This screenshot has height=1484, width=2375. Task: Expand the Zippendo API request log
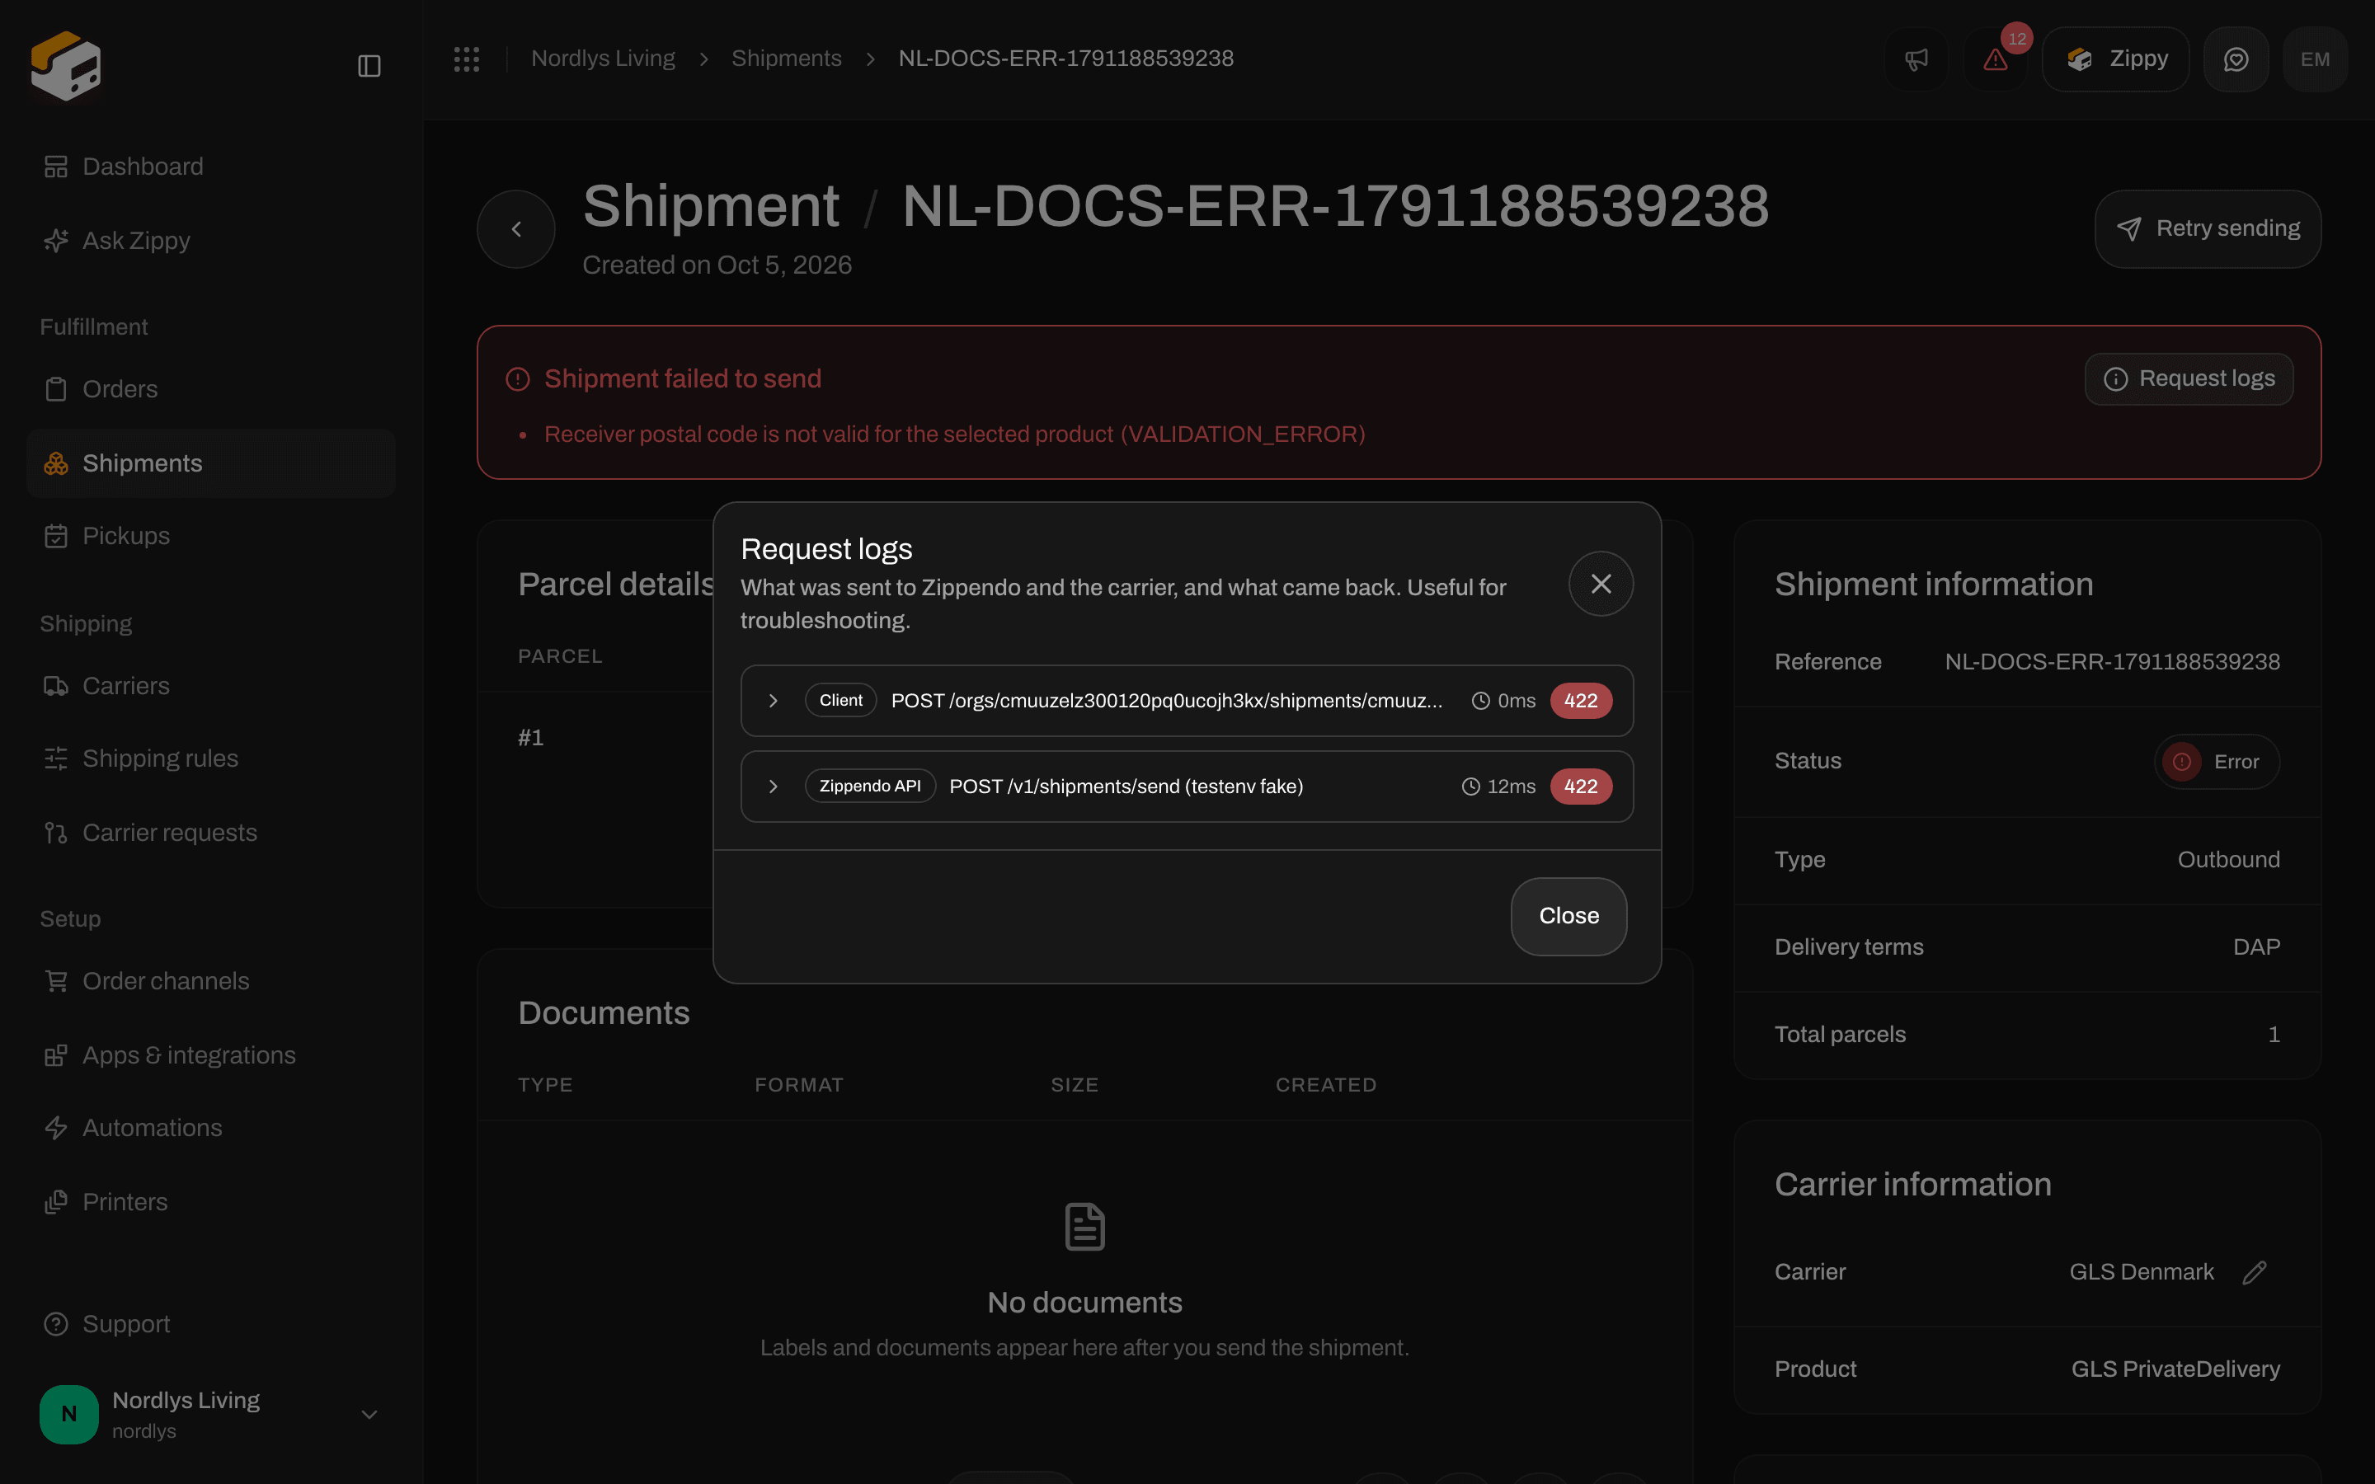click(774, 787)
